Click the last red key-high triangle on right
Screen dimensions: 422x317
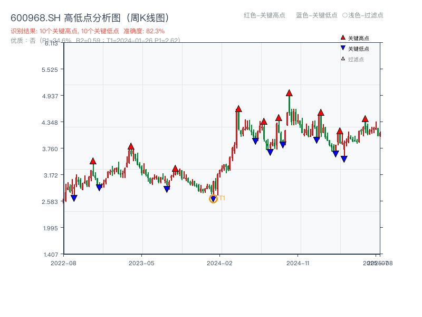(x=365, y=119)
